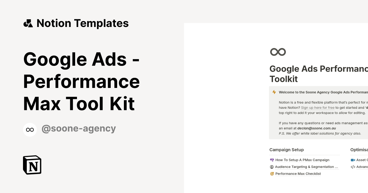Viewport: 368px width, 193px height.
Task: Open the 'Performance Max Checklist' page link
Action: click(298, 174)
